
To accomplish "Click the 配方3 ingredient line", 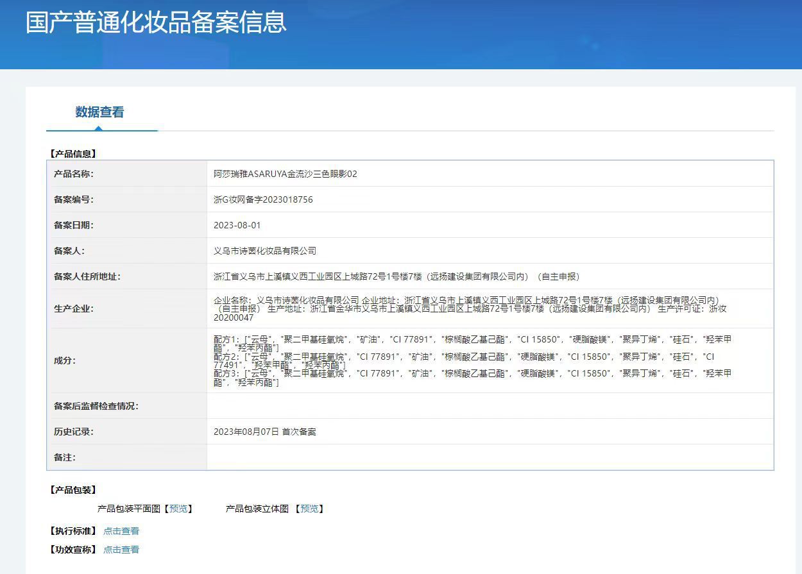I will [472, 378].
